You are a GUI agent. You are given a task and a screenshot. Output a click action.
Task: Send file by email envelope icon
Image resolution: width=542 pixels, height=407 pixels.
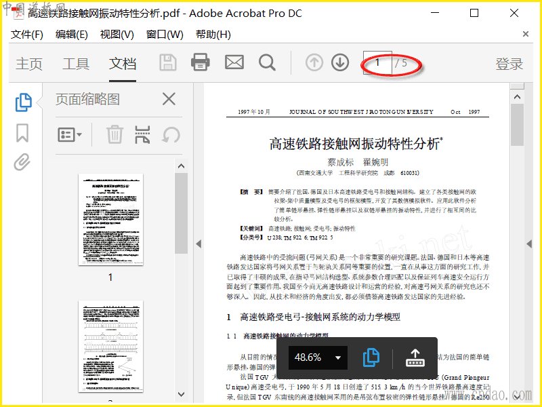234,62
